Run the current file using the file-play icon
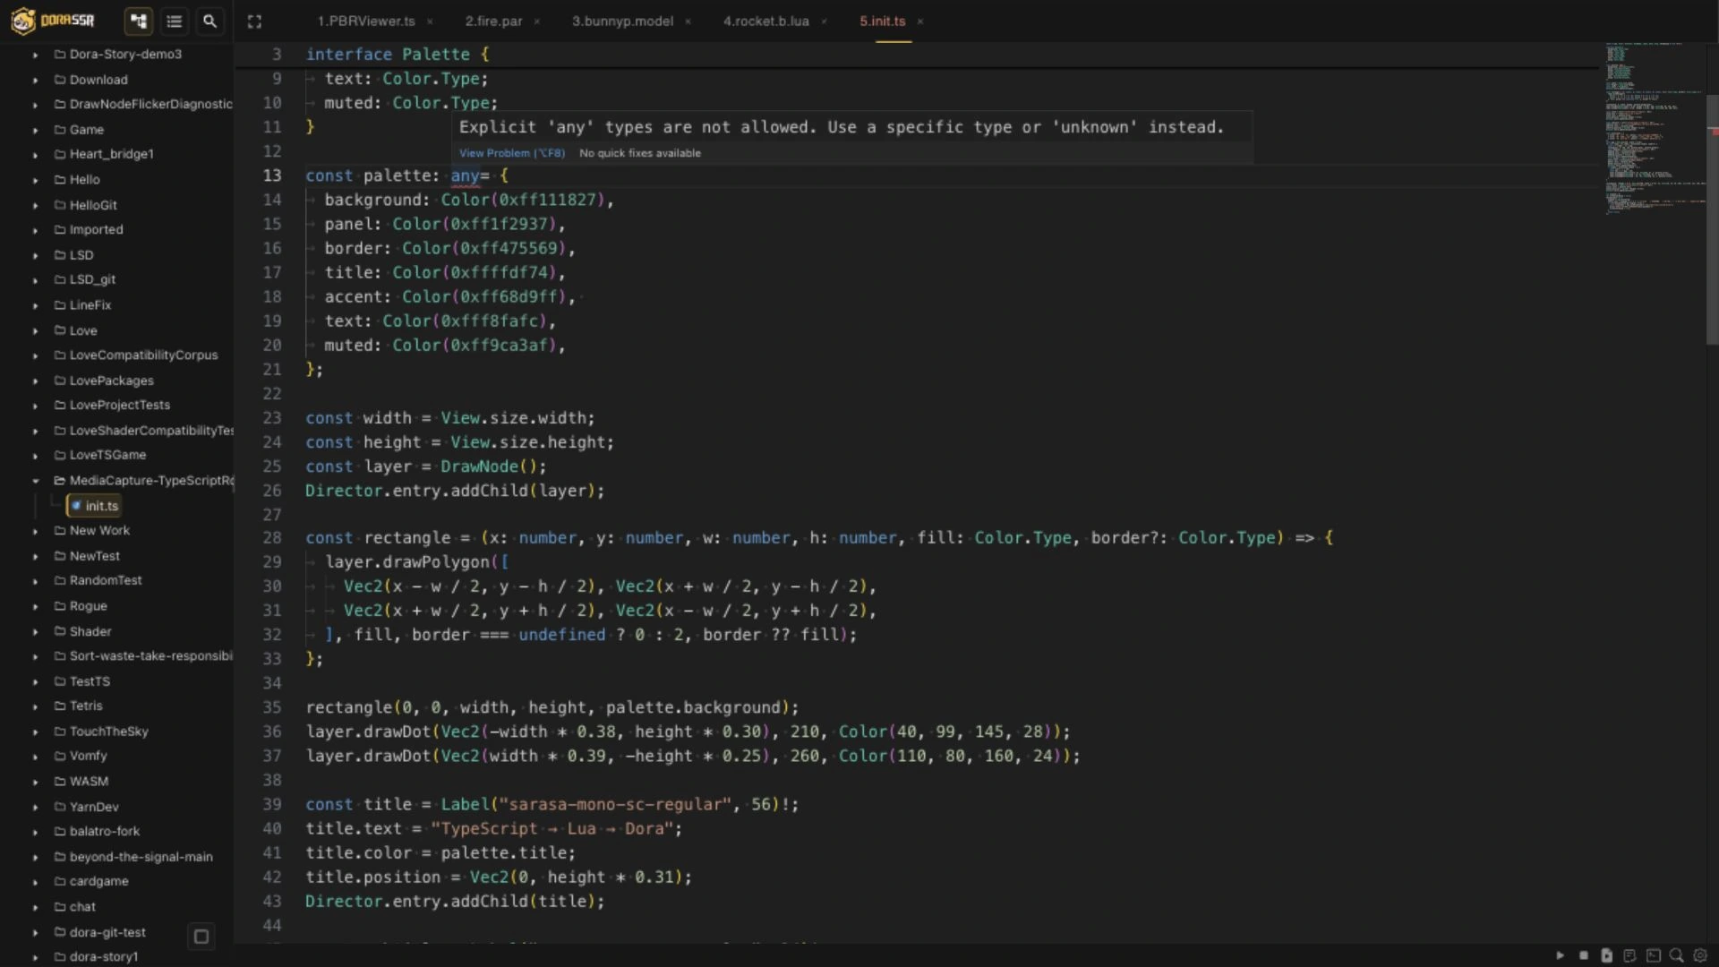Image resolution: width=1719 pixels, height=967 pixels. click(1606, 955)
